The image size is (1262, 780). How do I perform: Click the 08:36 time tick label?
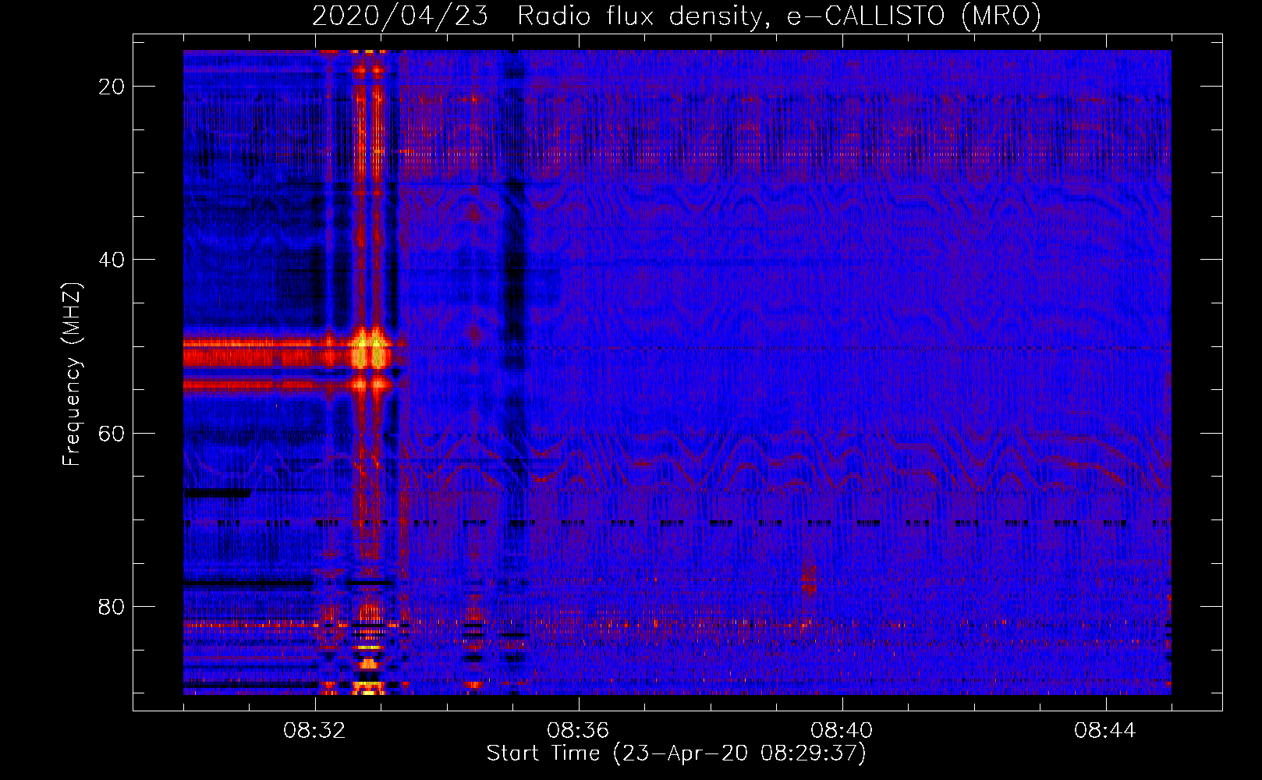click(x=578, y=731)
